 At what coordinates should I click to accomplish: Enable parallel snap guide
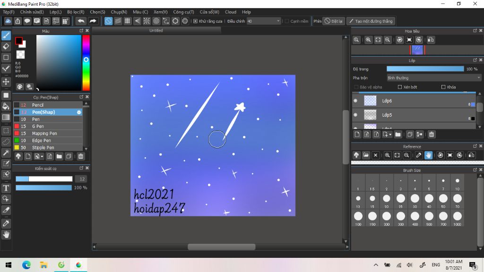click(118, 21)
